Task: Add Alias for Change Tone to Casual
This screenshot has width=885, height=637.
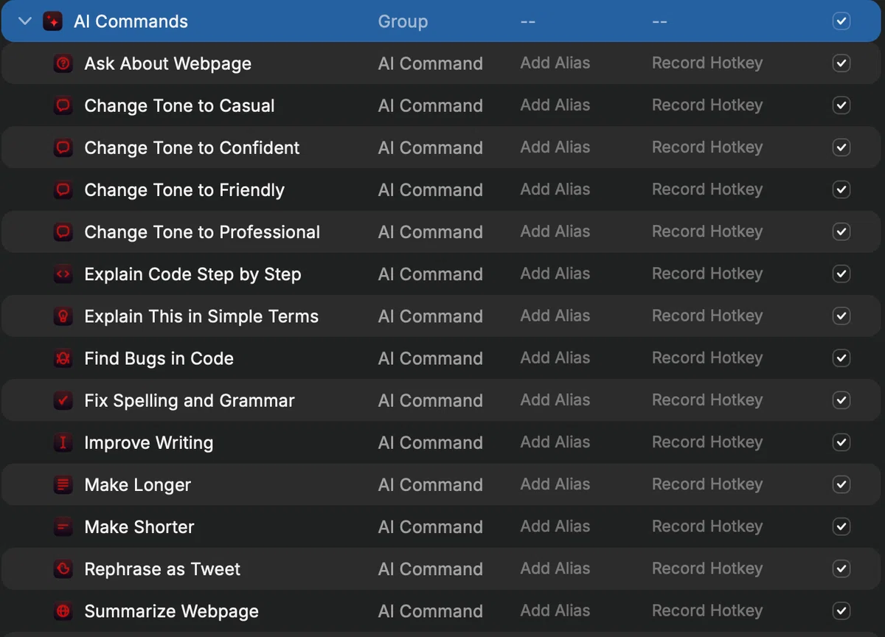Action: tap(555, 105)
